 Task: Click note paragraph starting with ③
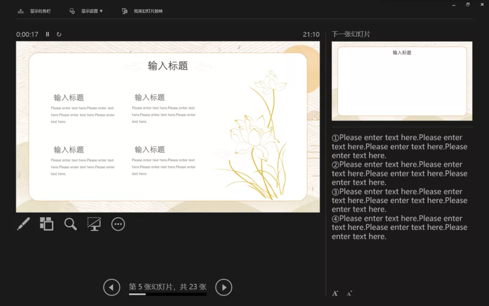399,200
